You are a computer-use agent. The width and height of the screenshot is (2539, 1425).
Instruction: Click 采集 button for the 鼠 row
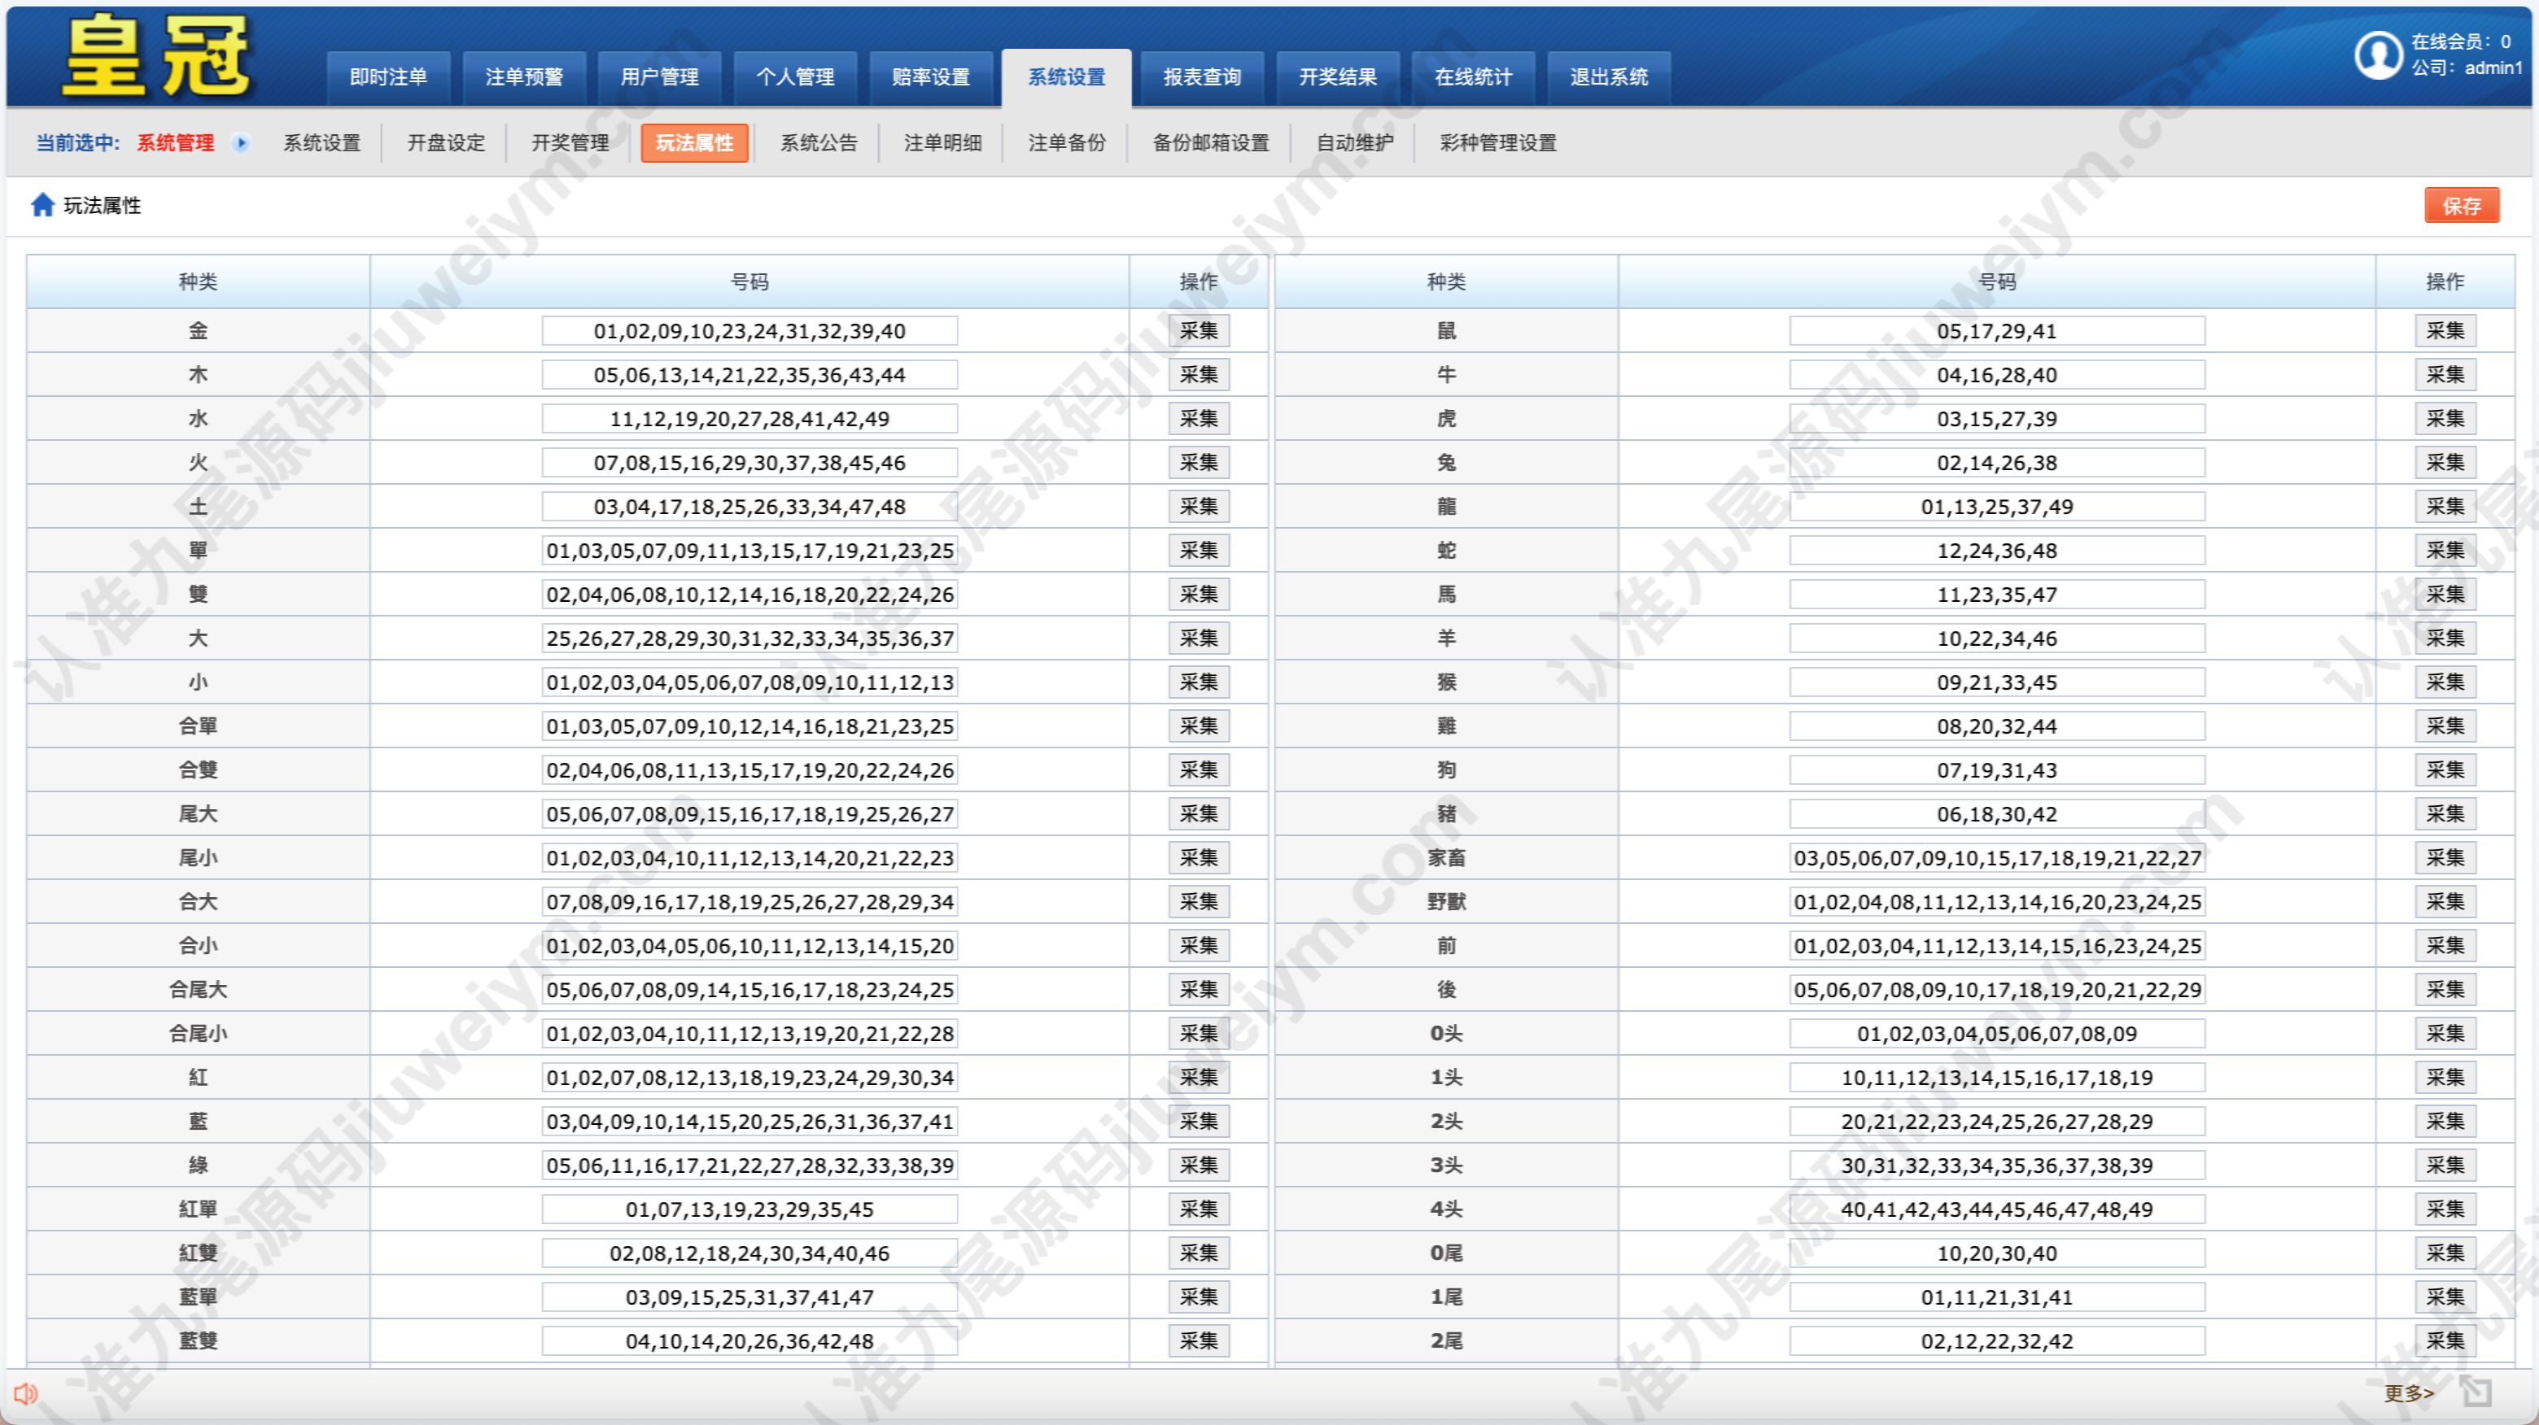pos(2445,331)
